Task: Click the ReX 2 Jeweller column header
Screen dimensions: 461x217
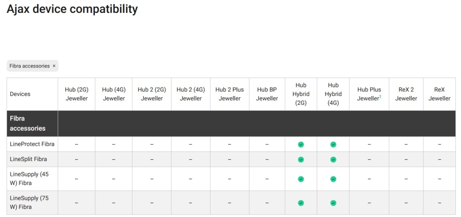Action: (x=406, y=94)
